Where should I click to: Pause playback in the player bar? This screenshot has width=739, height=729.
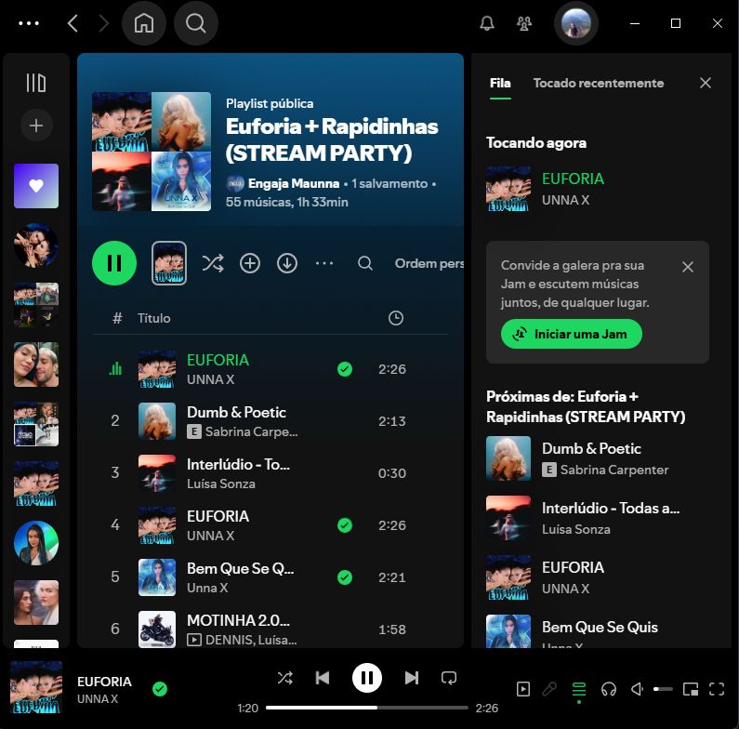coord(366,678)
